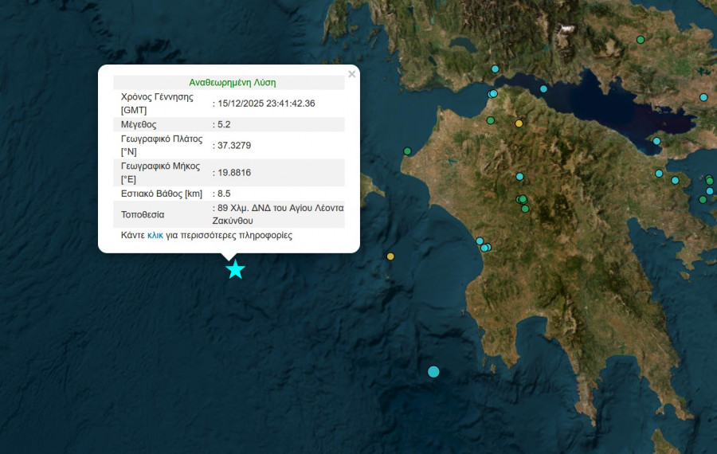Select the yellow marker on northern Peloponnese land
The width and height of the screenshot is (717, 454).
[519, 123]
